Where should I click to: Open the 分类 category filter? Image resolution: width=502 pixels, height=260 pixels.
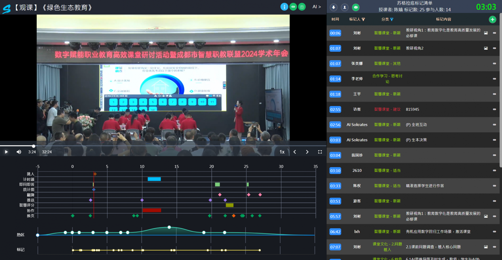tap(392, 19)
